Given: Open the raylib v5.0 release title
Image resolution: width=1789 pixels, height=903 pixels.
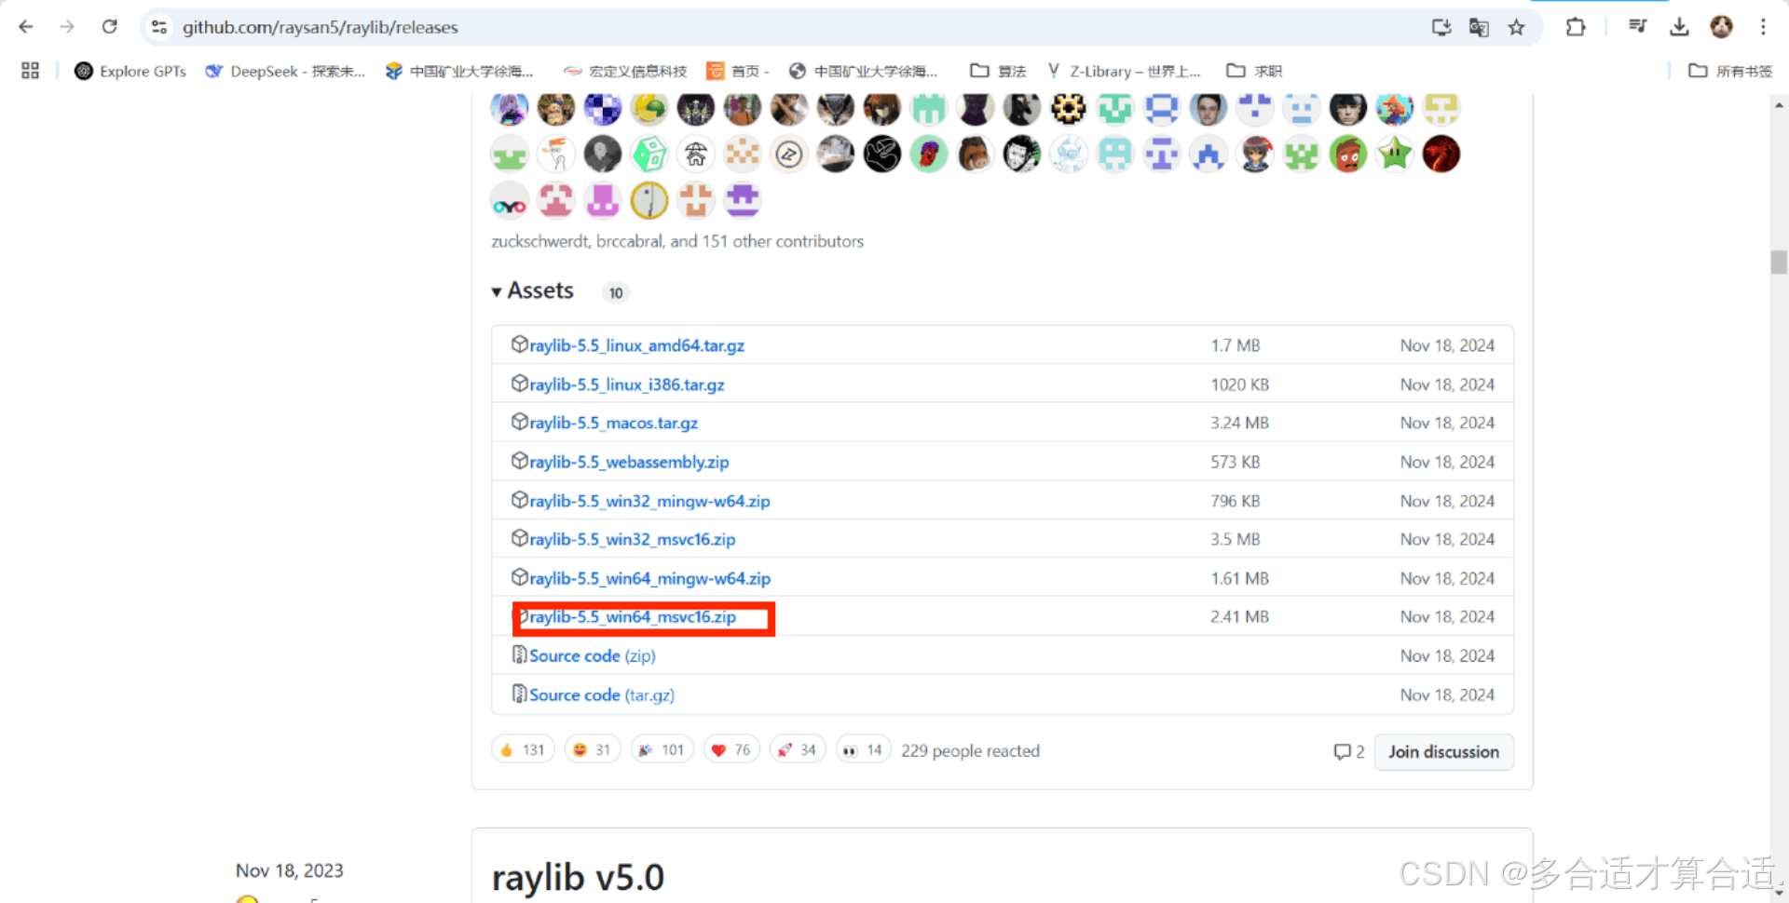Looking at the screenshot, I should (578, 877).
